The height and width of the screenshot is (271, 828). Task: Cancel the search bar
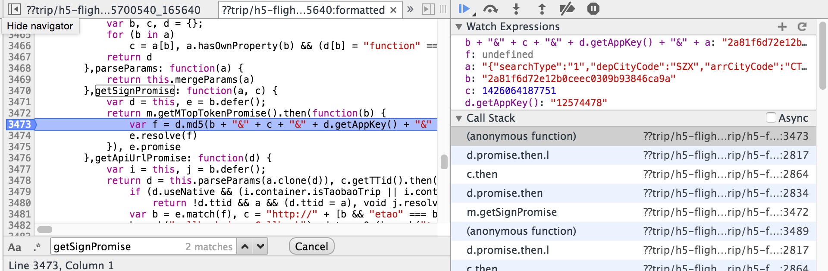(x=311, y=246)
